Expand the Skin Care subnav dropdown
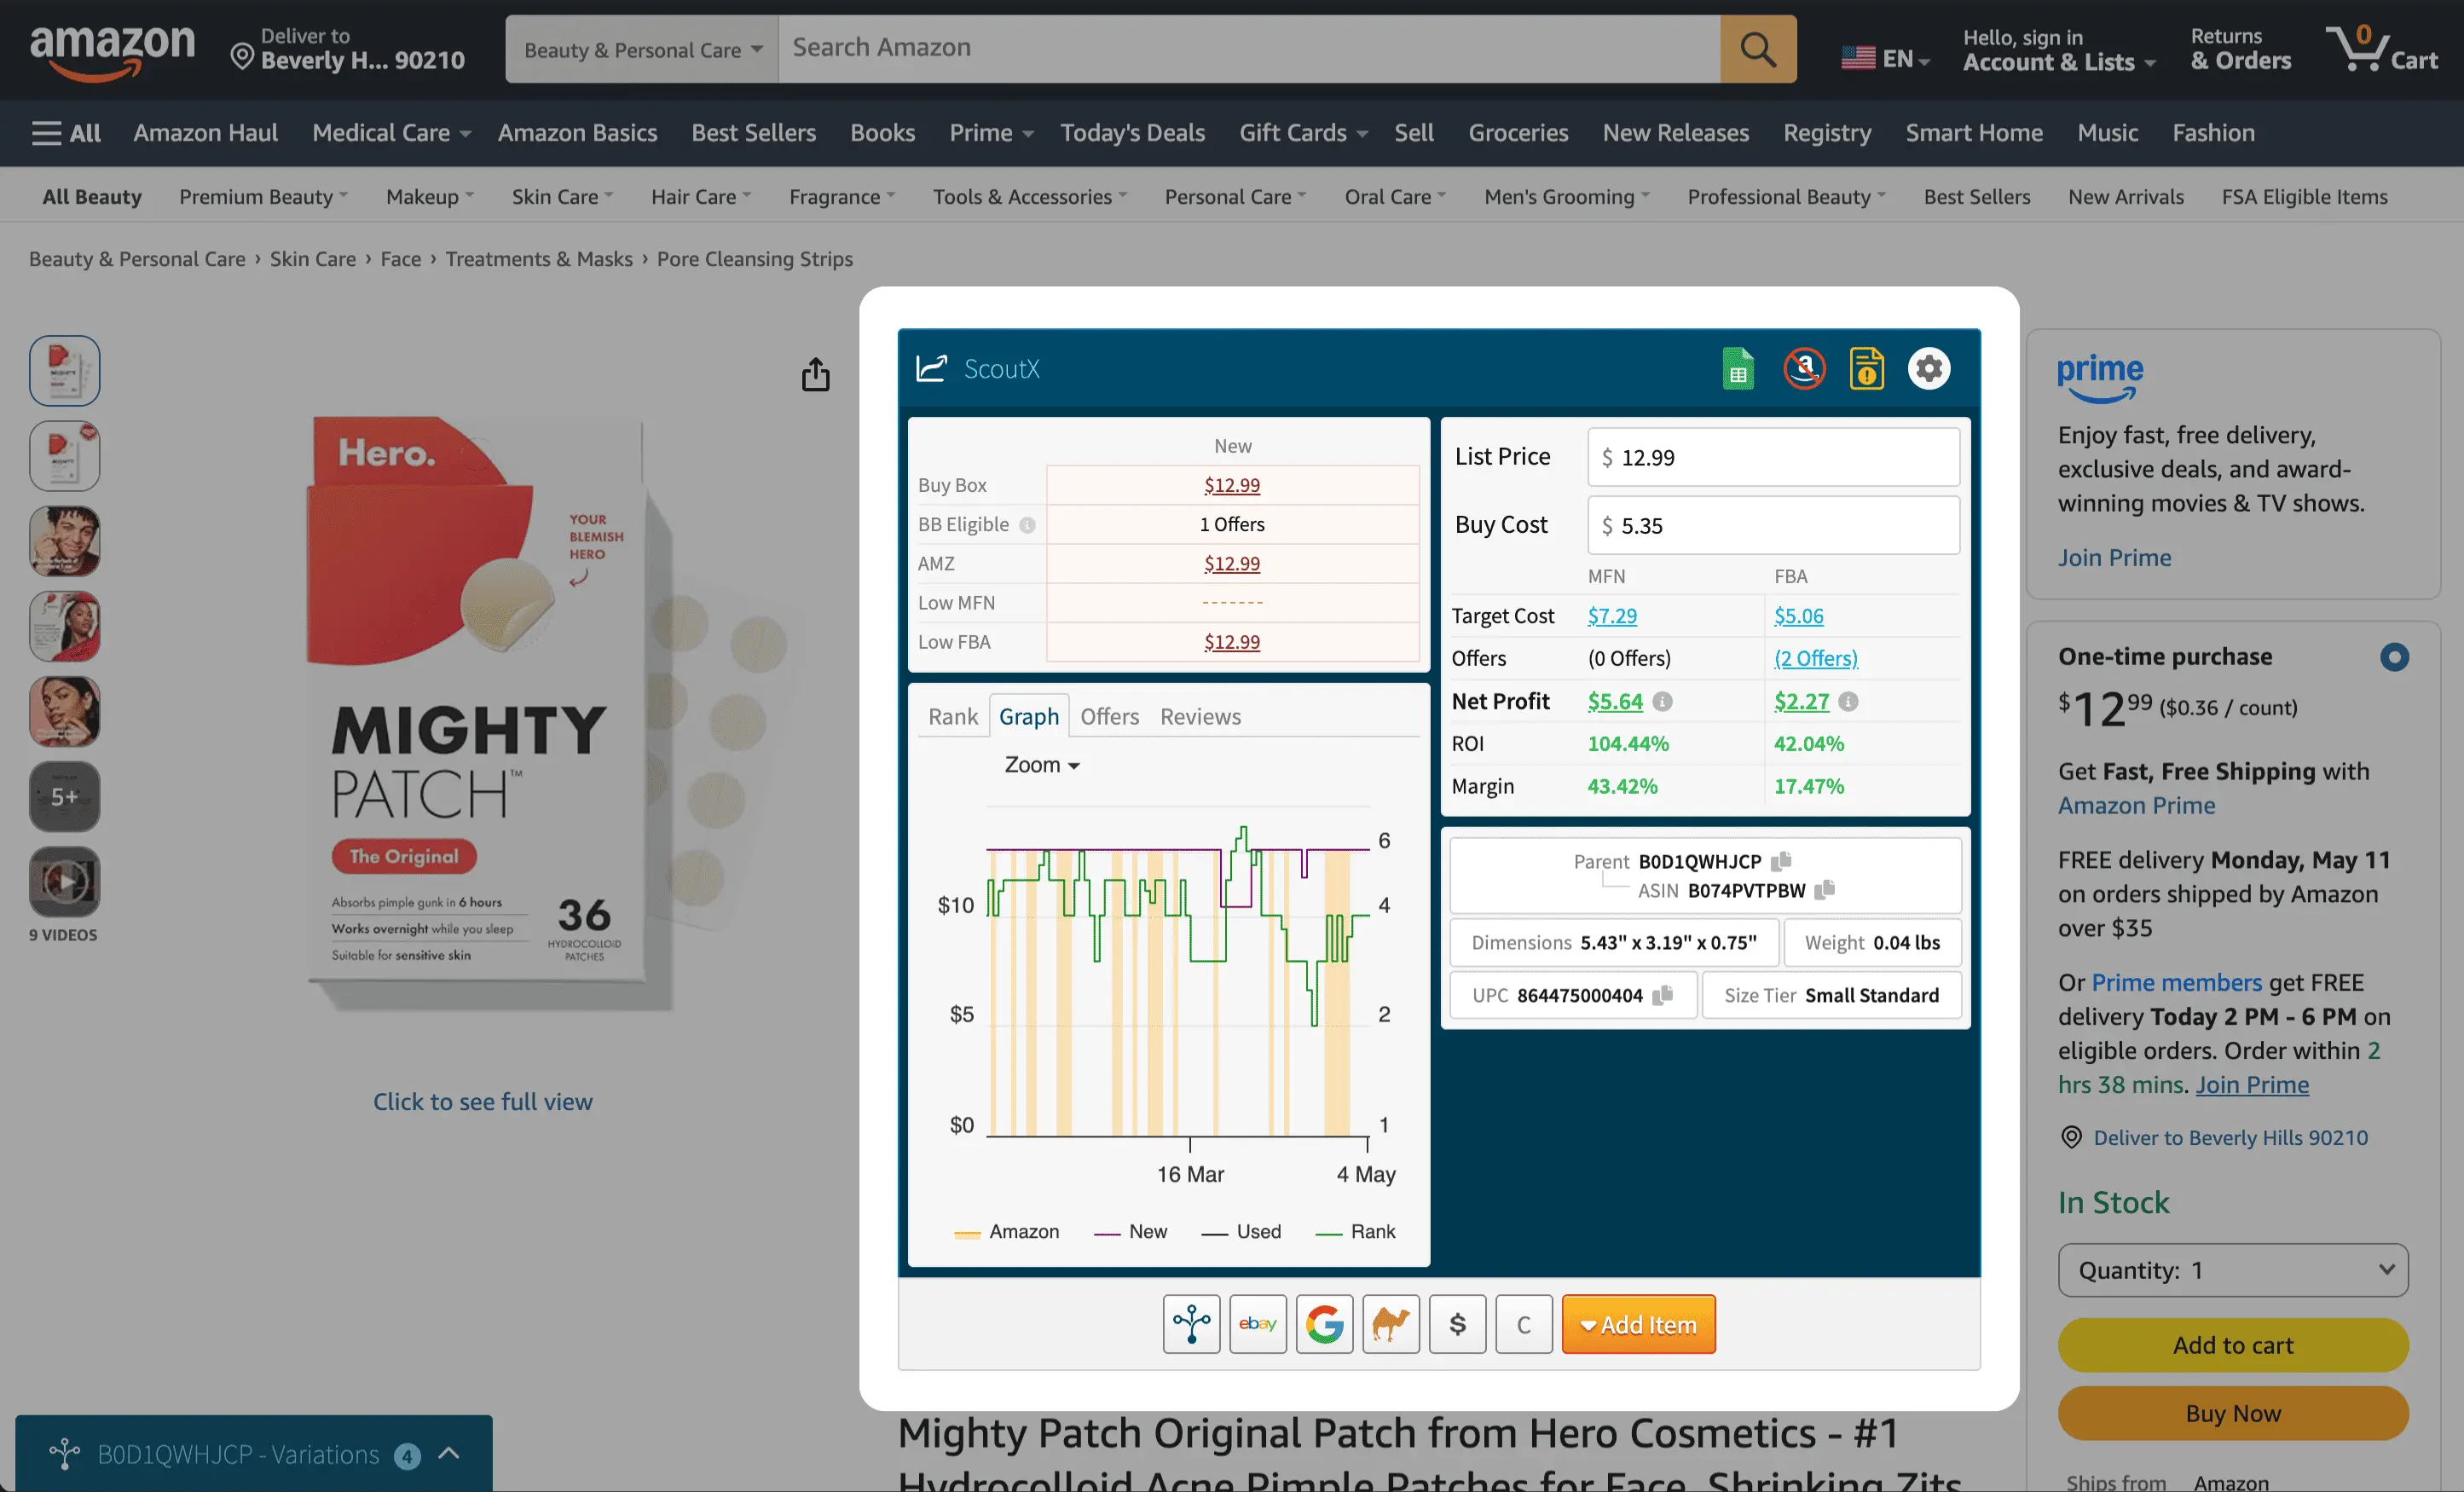The image size is (2464, 1492). point(562,197)
